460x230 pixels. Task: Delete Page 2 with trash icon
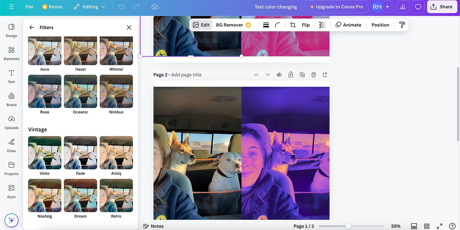point(314,75)
